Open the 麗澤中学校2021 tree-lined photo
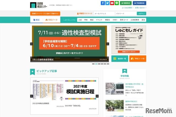 115,106
